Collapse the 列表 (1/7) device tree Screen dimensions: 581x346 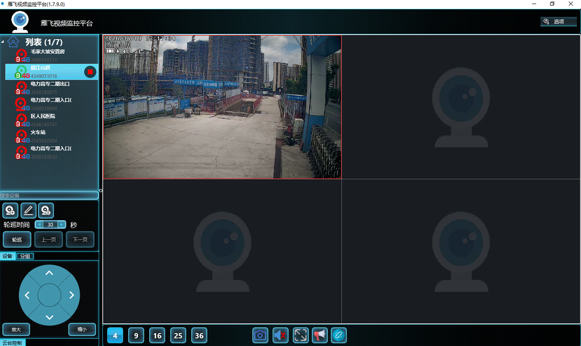[x=3, y=42]
